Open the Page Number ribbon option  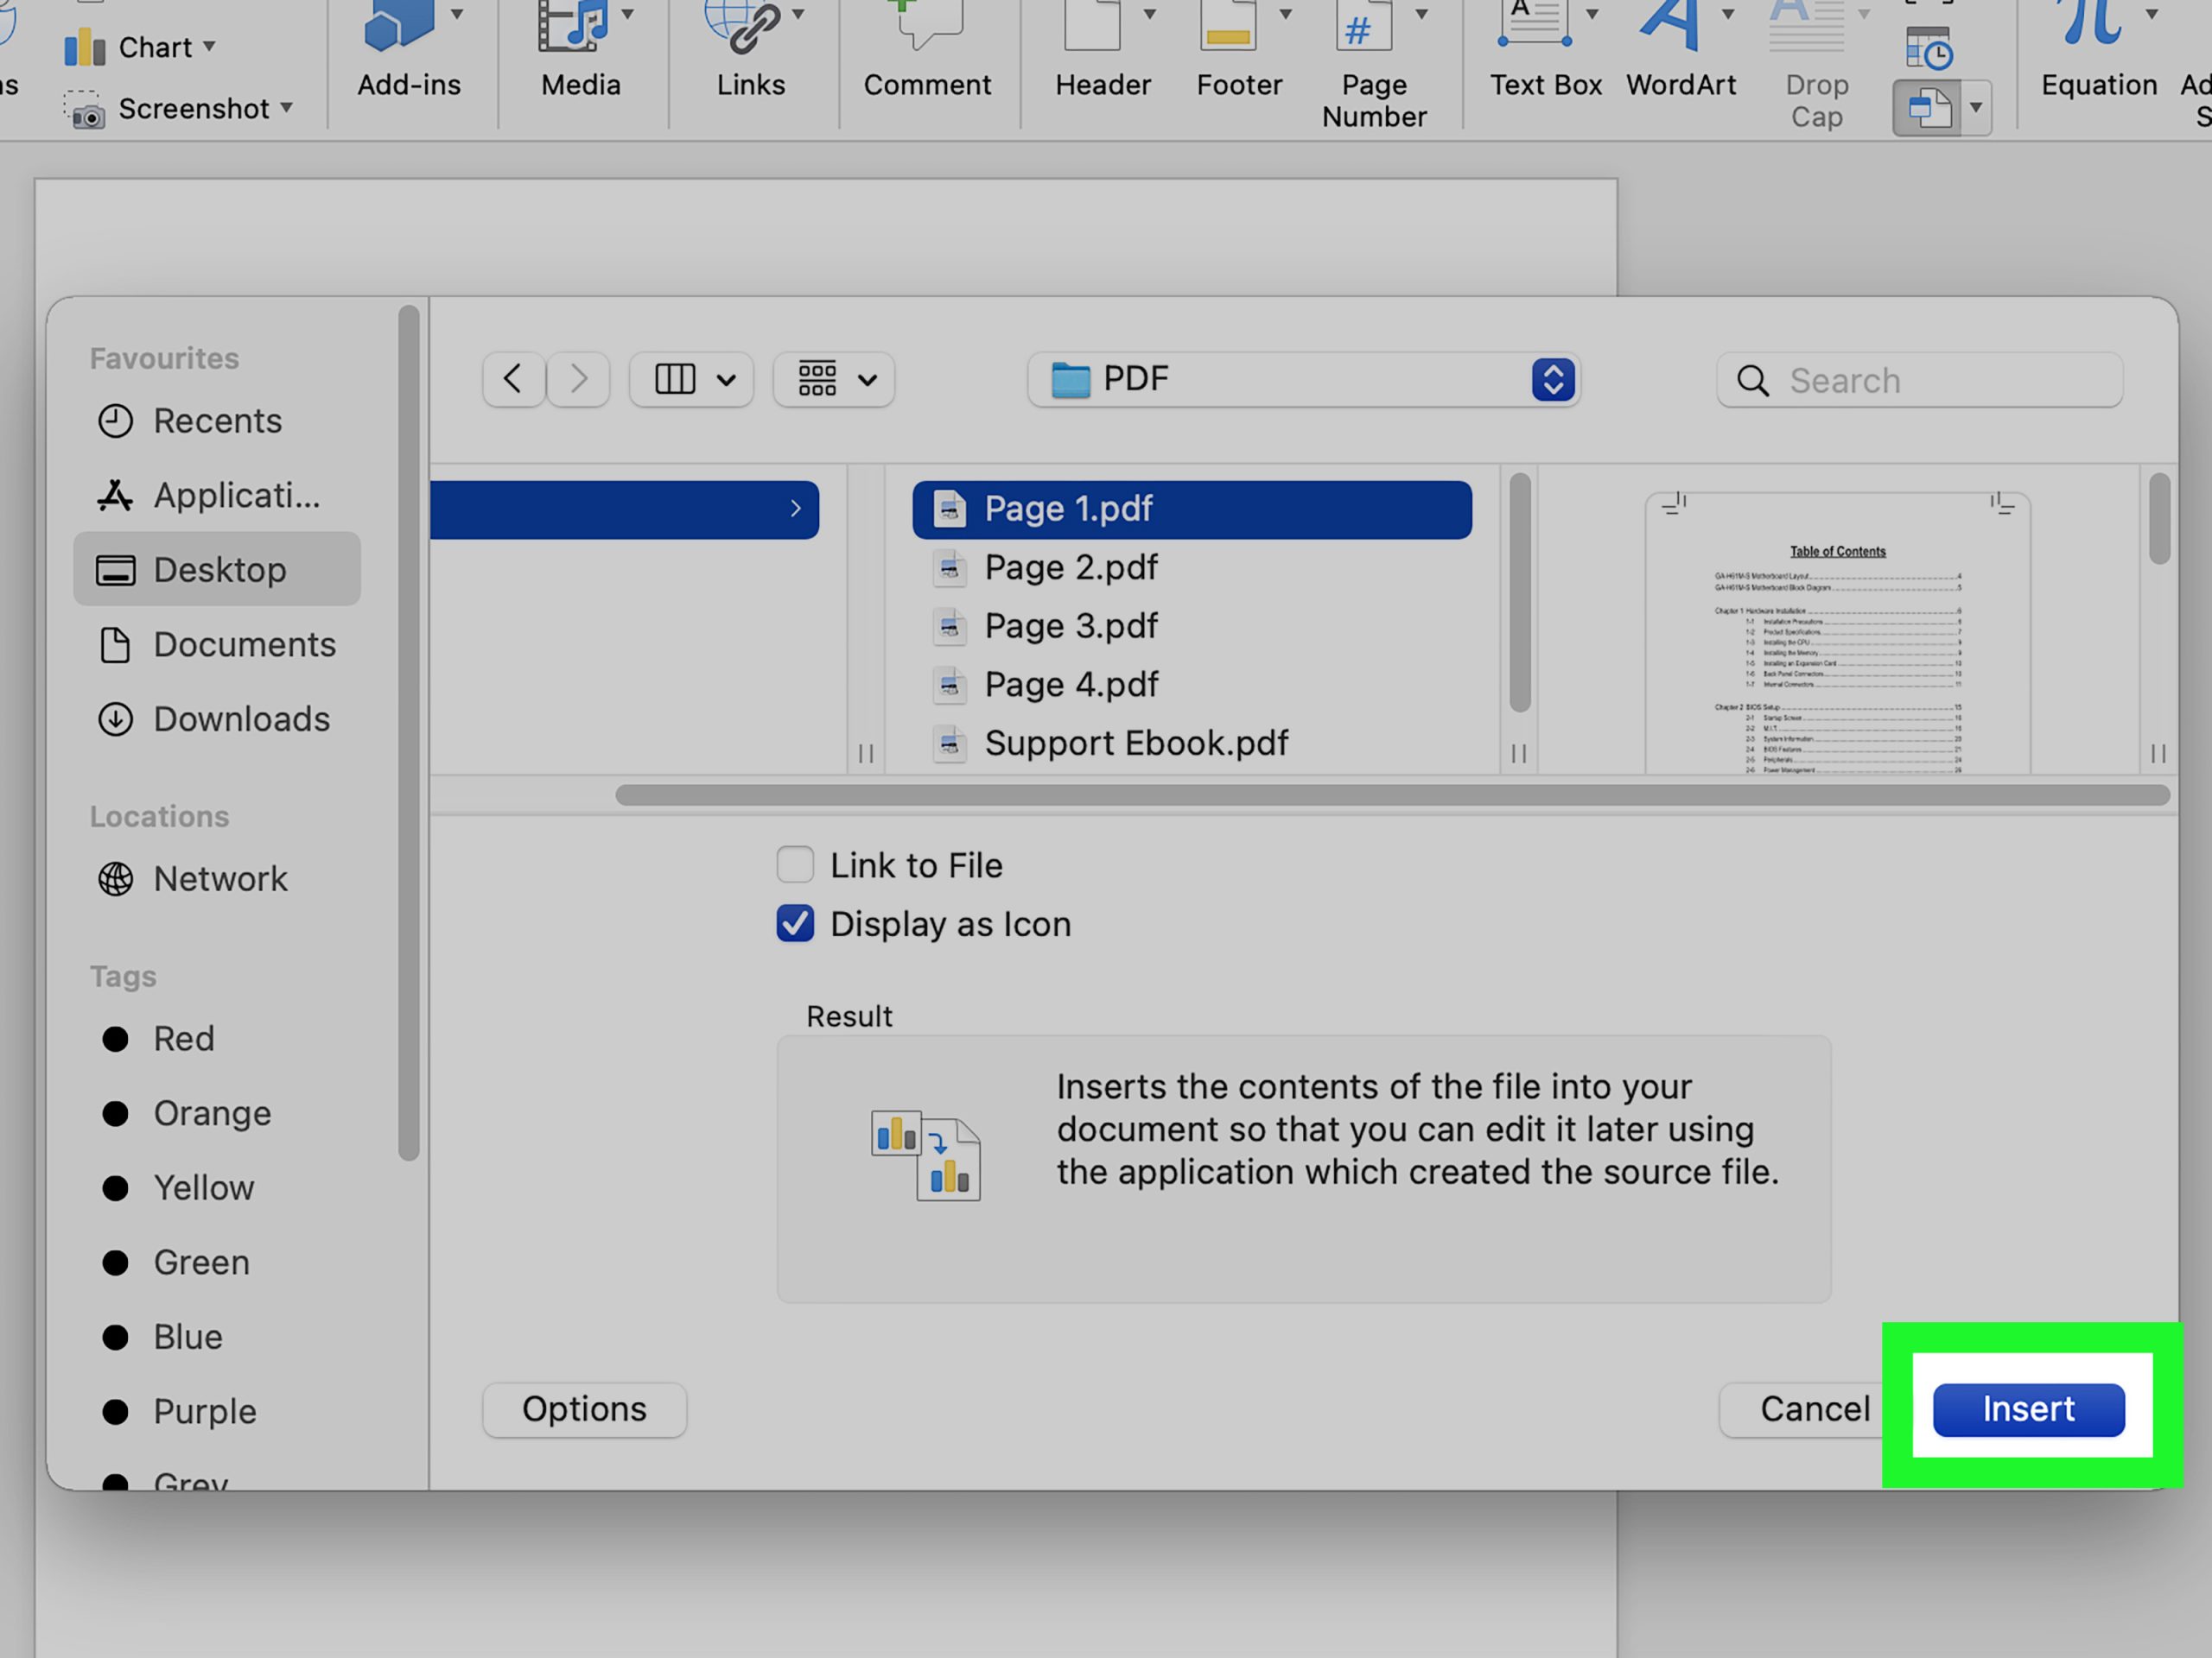click(x=1374, y=65)
